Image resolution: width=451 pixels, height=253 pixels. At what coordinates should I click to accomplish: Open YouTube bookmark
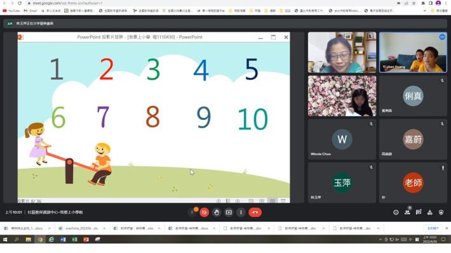tap(11, 11)
